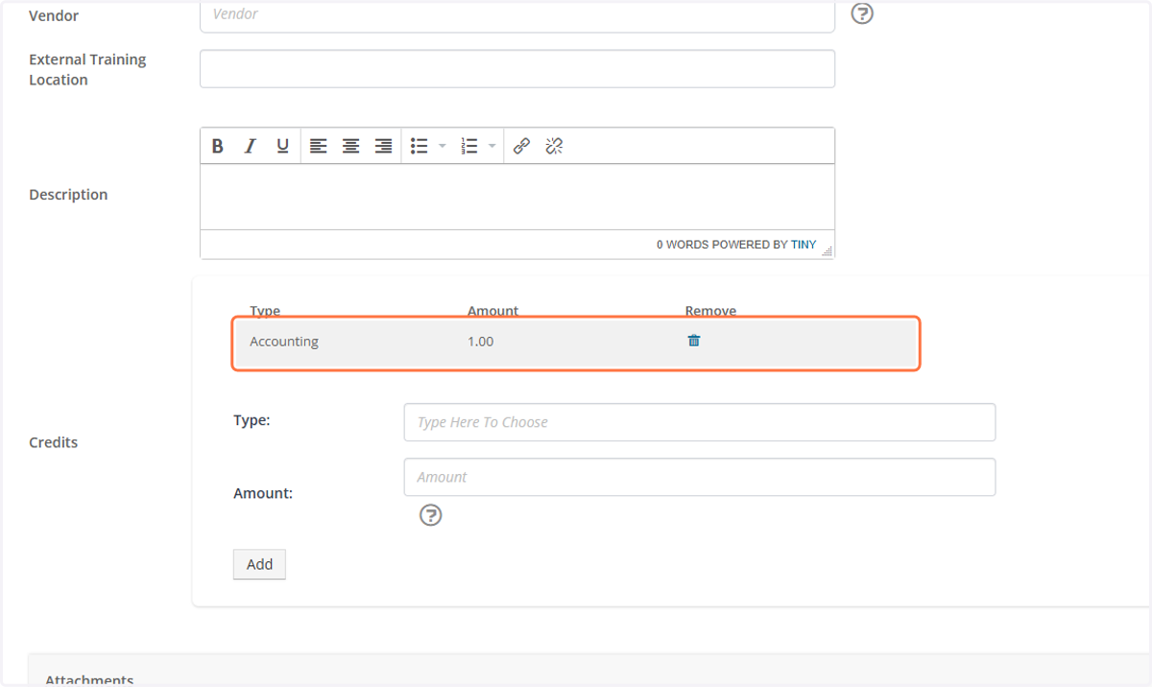Insert a bulleted list

pyautogui.click(x=420, y=146)
